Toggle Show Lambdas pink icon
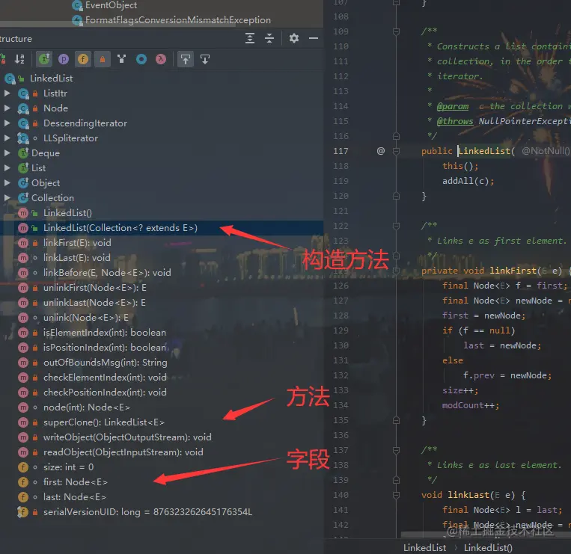Screen dimensions: 571x554 tap(161, 59)
